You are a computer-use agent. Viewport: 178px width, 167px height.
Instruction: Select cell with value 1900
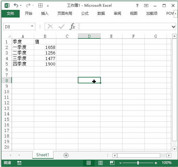[x=45, y=64]
